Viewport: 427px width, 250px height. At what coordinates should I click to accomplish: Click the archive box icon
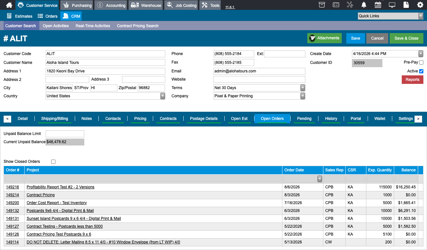coord(322,5)
